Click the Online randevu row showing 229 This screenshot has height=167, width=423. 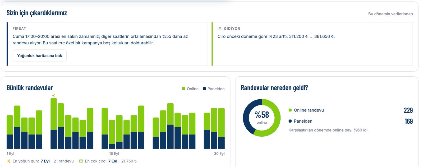[x=351, y=110]
